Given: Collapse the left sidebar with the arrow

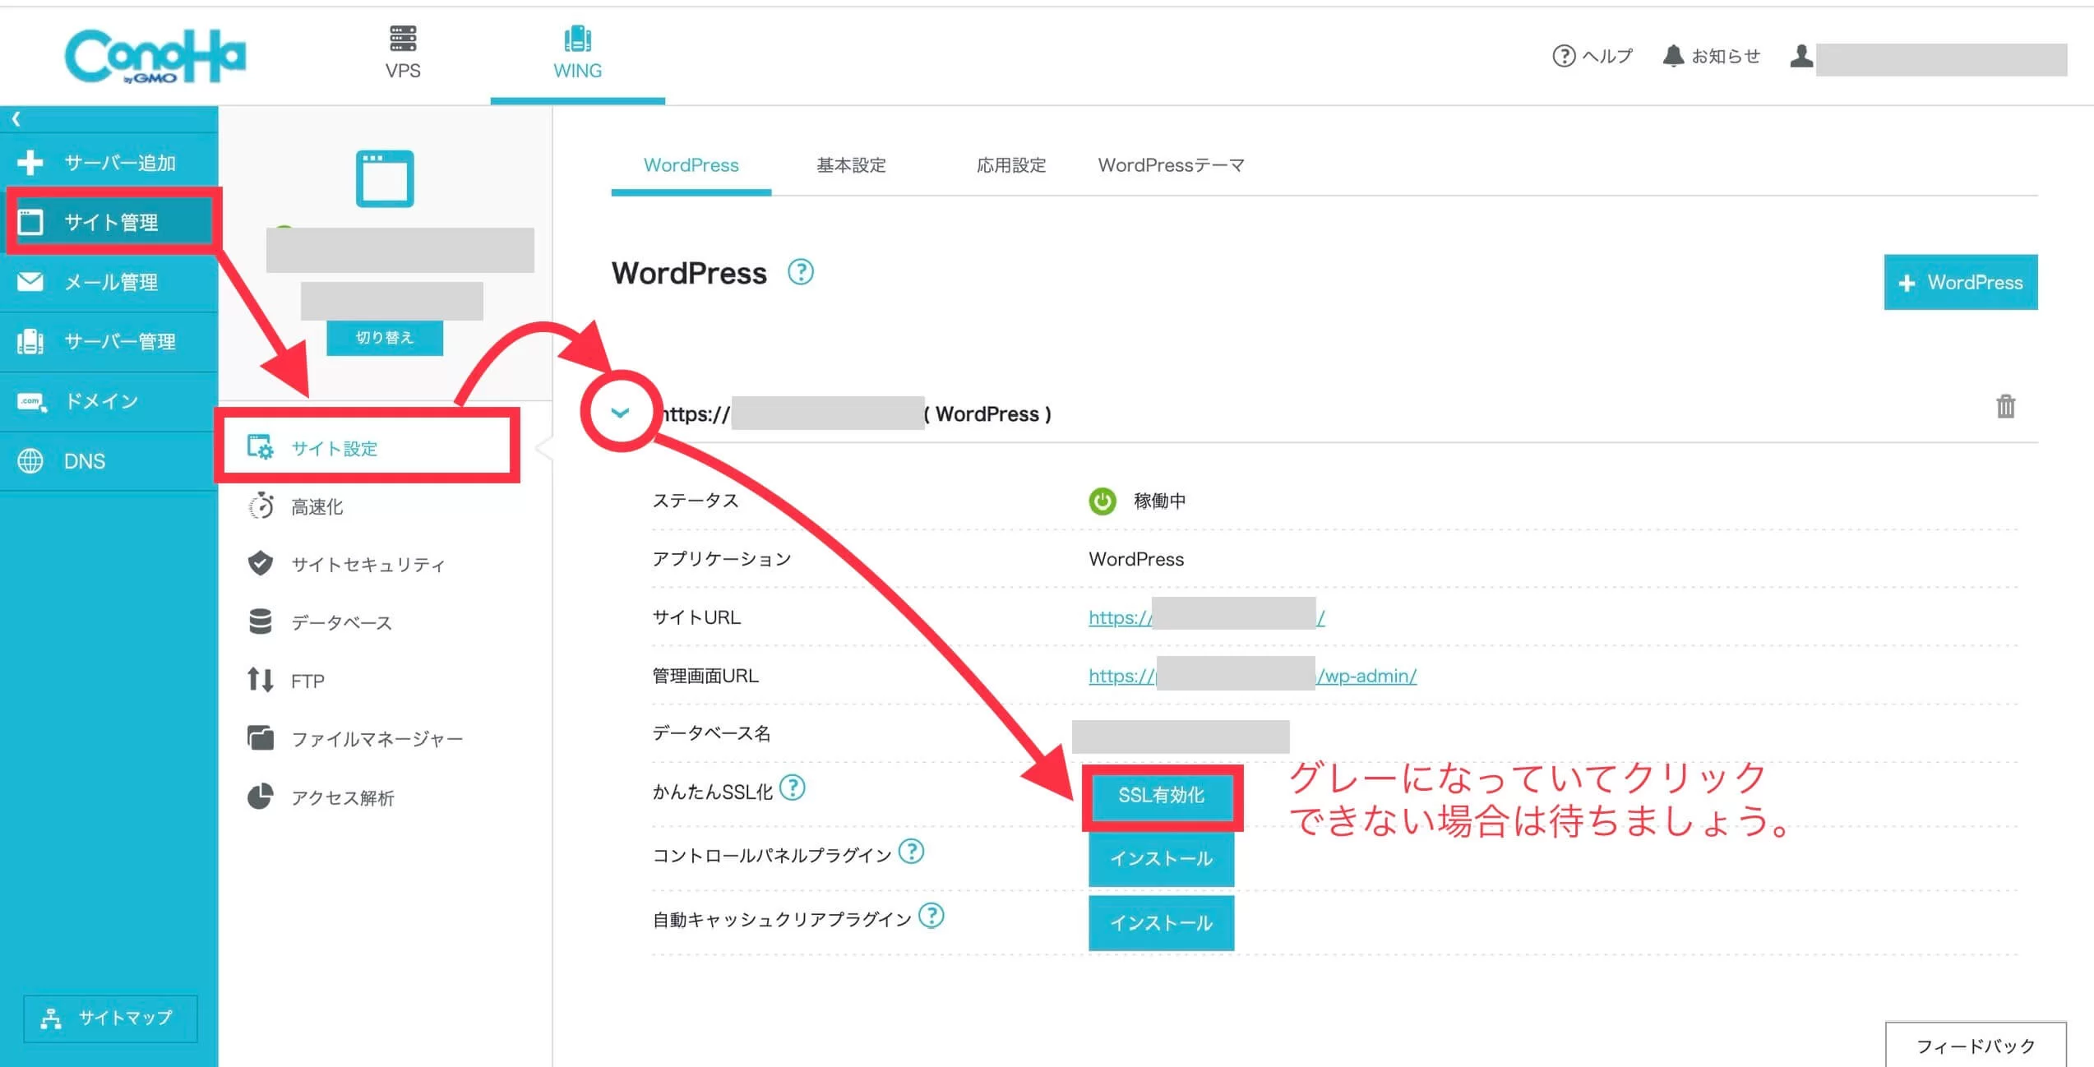Looking at the screenshot, I should pos(16,119).
